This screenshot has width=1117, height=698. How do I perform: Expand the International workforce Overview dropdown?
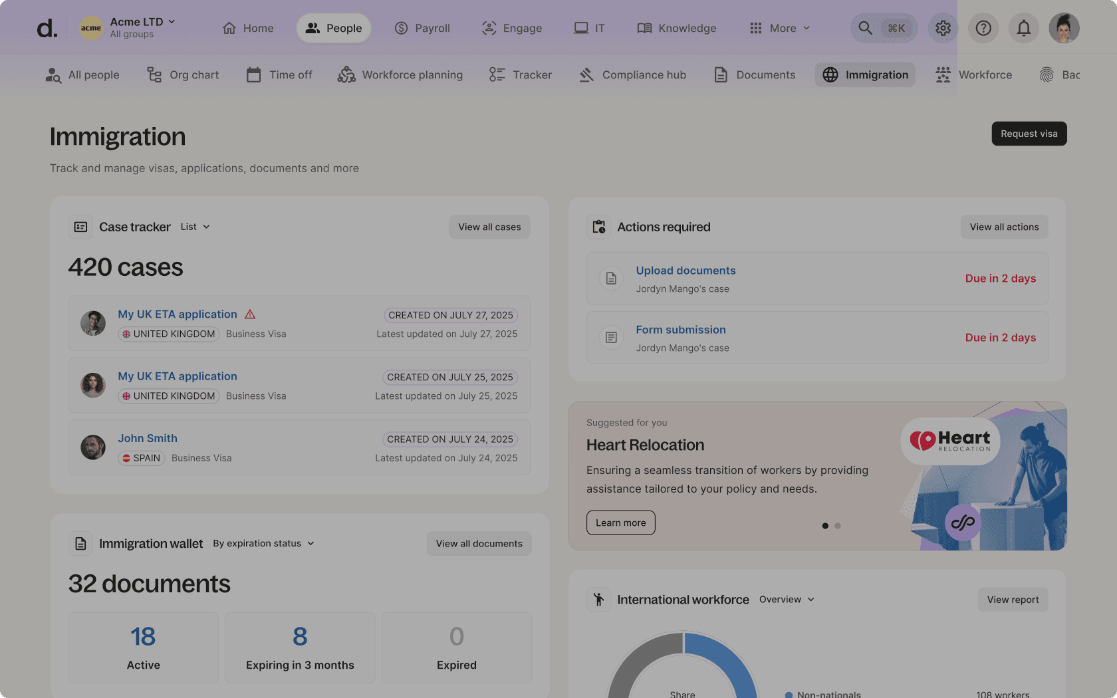[x=787, y=600]
